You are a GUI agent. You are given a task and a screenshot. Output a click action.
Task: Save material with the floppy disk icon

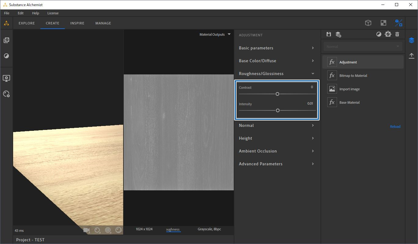coord(329,34)
